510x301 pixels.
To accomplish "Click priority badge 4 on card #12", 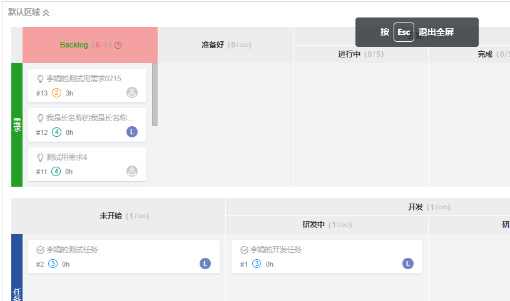I will click(x=56, y=132).
